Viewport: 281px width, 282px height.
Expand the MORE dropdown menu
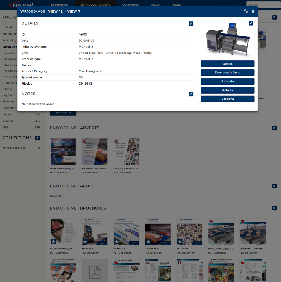pyautogui.click(x=178, y=5)
